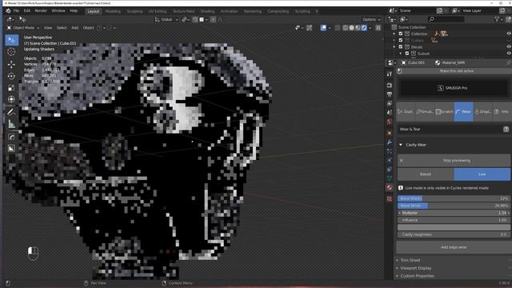Activate the 3D Cursor tool

pyautogui.click(x=11, y=52)
